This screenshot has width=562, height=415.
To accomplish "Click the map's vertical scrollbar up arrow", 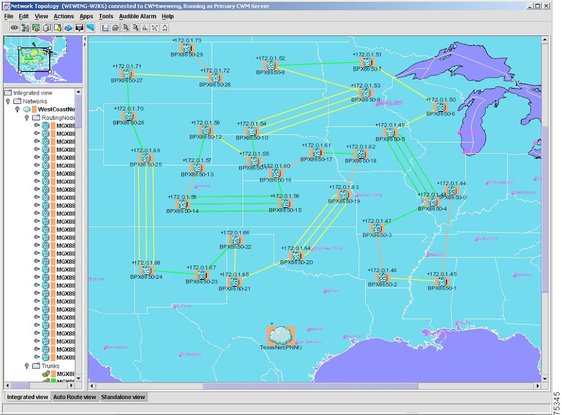I will 545,40.
